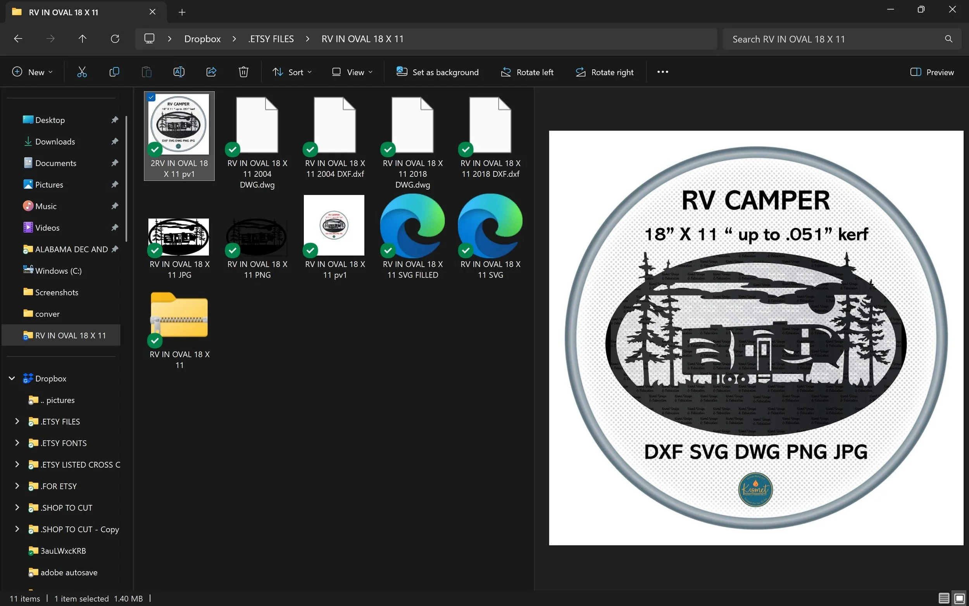Click the Delete trash icon
Viewport: 969px width, 606px height.
coord(243,72)
